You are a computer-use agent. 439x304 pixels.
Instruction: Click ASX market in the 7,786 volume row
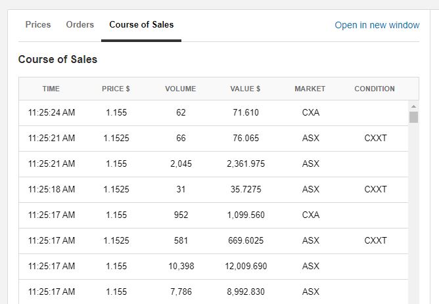311,292
